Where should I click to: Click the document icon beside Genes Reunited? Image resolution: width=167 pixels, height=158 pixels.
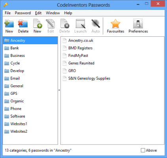[x=64, y=63]
